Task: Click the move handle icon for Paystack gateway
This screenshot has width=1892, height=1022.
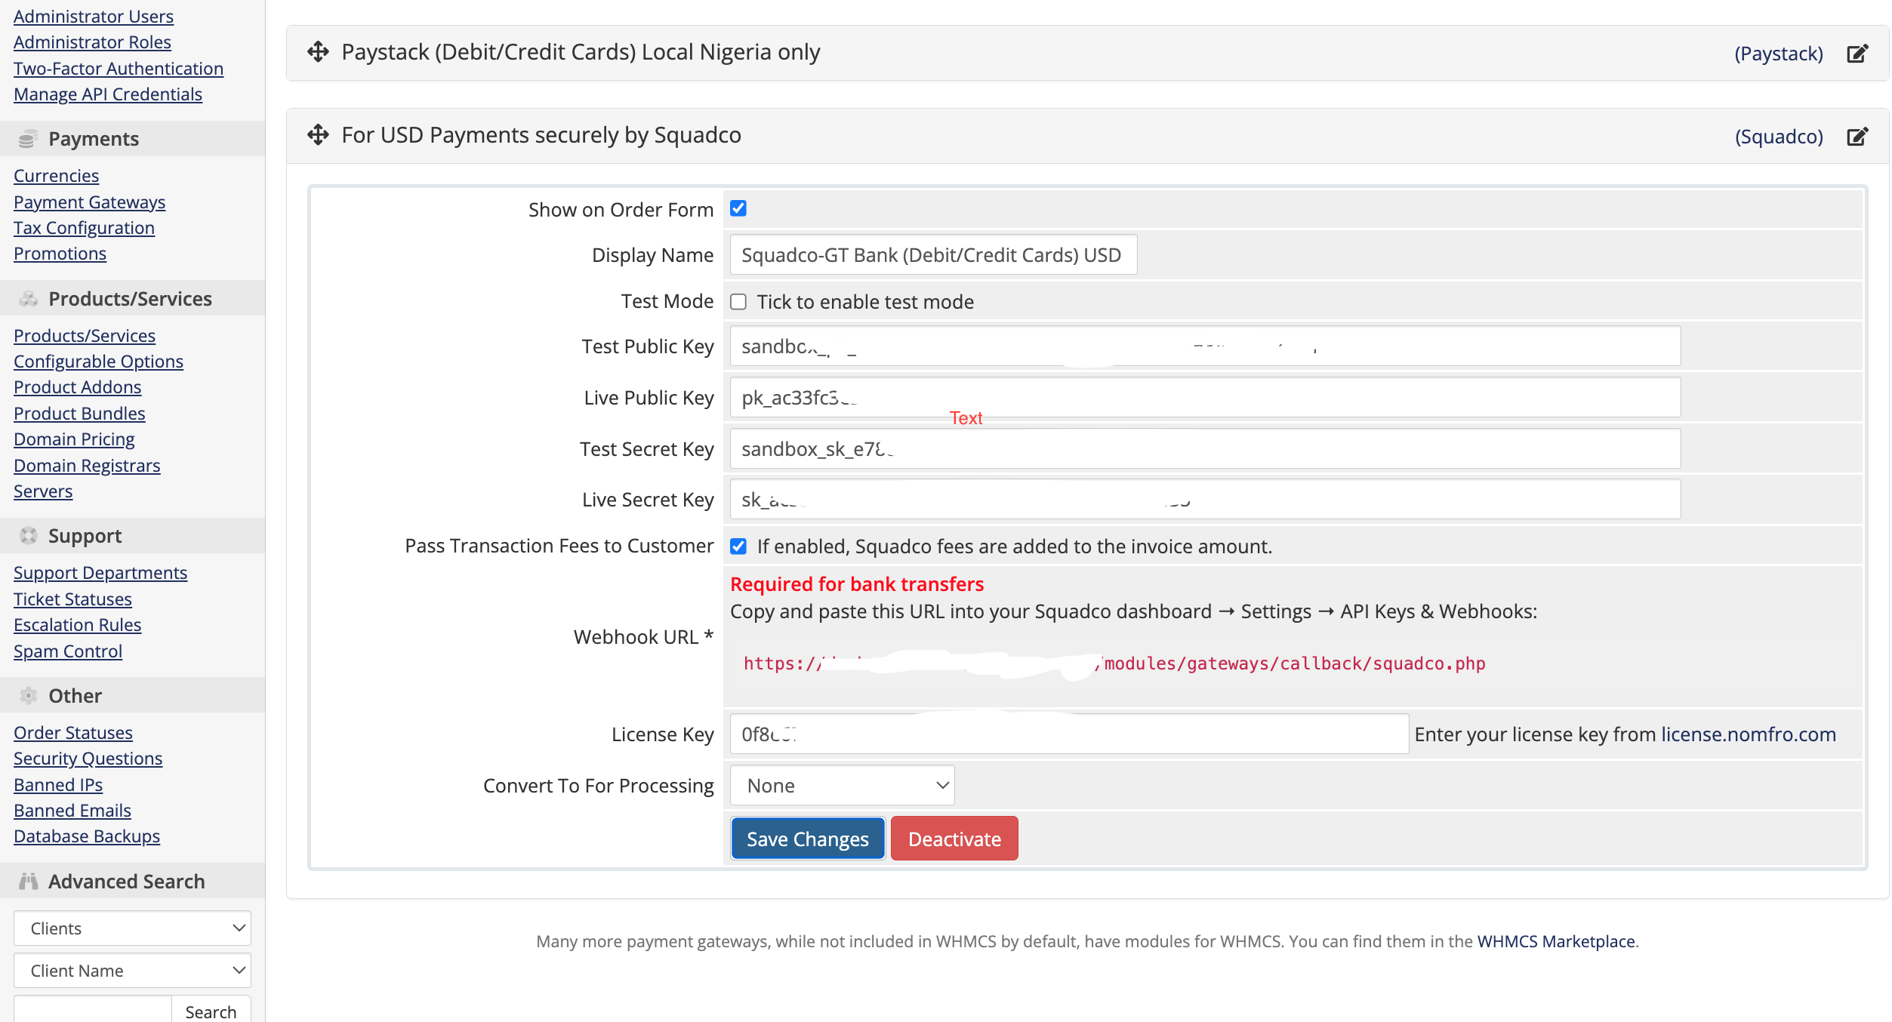Action: coord(318,52)
